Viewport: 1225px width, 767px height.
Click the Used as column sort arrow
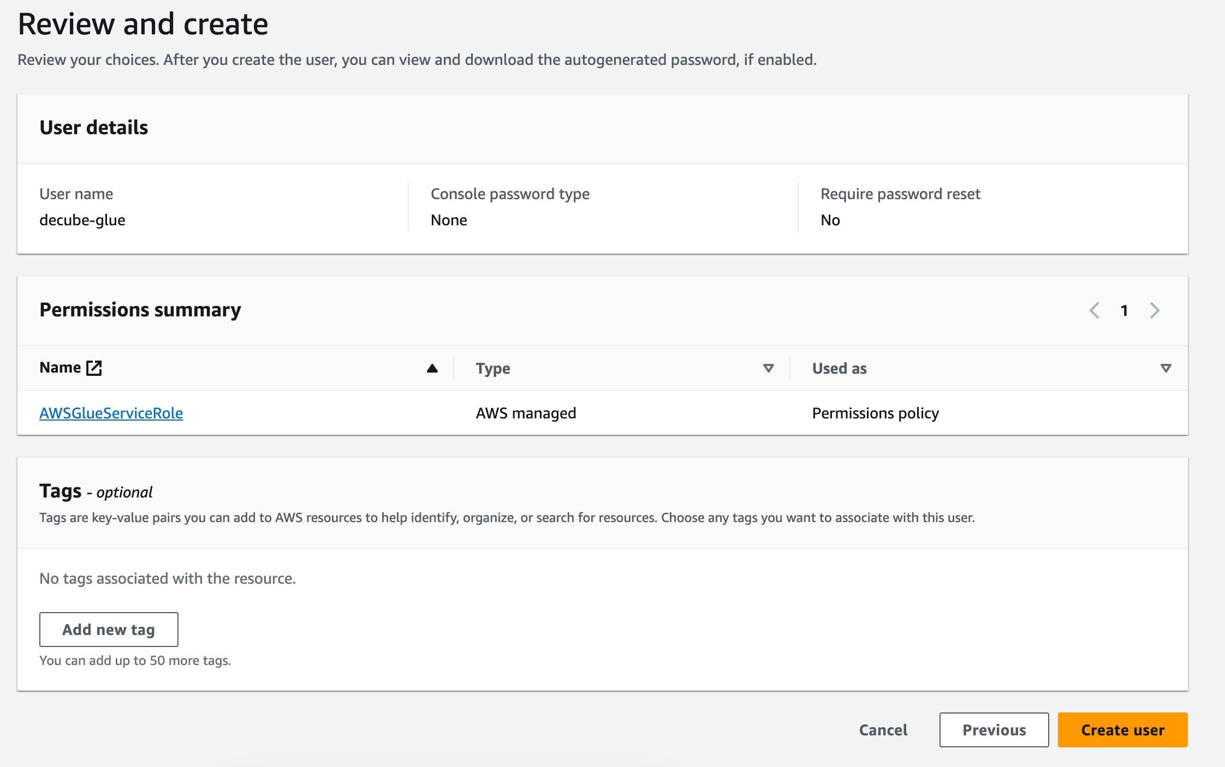tap(1165, 368)
